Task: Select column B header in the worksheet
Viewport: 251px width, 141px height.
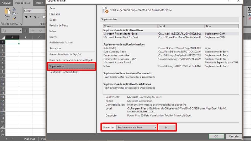Action: click(x=26, y=38)
